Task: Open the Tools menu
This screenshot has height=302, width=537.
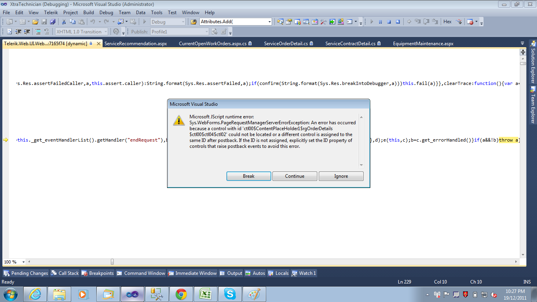Action: [157, 13]
